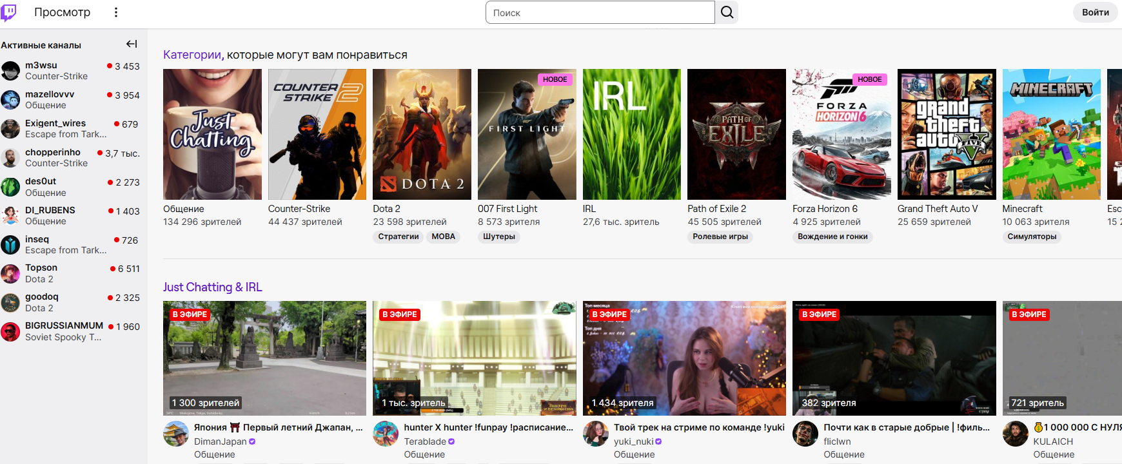Click yuki_nuki streamer avatar
This screenshot has width=1122, height=464.
596,434
